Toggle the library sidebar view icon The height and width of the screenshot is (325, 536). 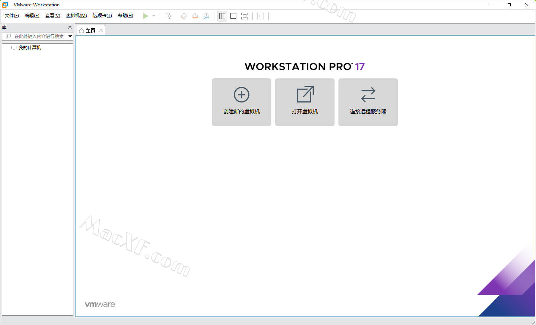pos(222,16)
